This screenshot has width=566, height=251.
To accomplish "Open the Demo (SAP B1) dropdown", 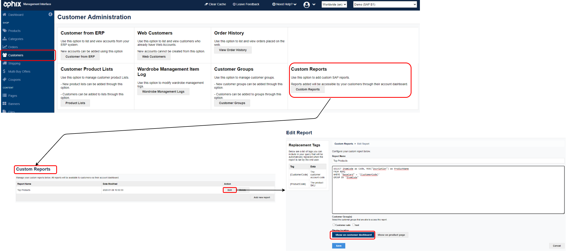I will pos(385,4).
